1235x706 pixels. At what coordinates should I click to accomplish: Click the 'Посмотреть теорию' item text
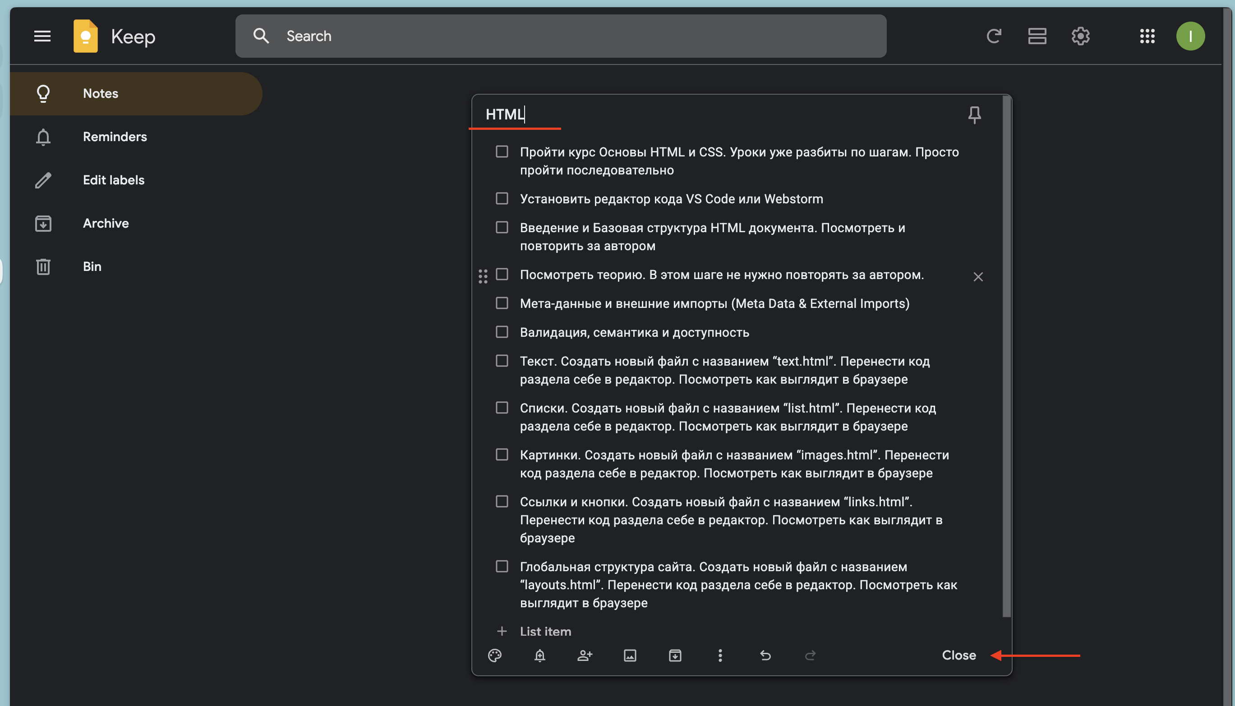coord(722,275)
